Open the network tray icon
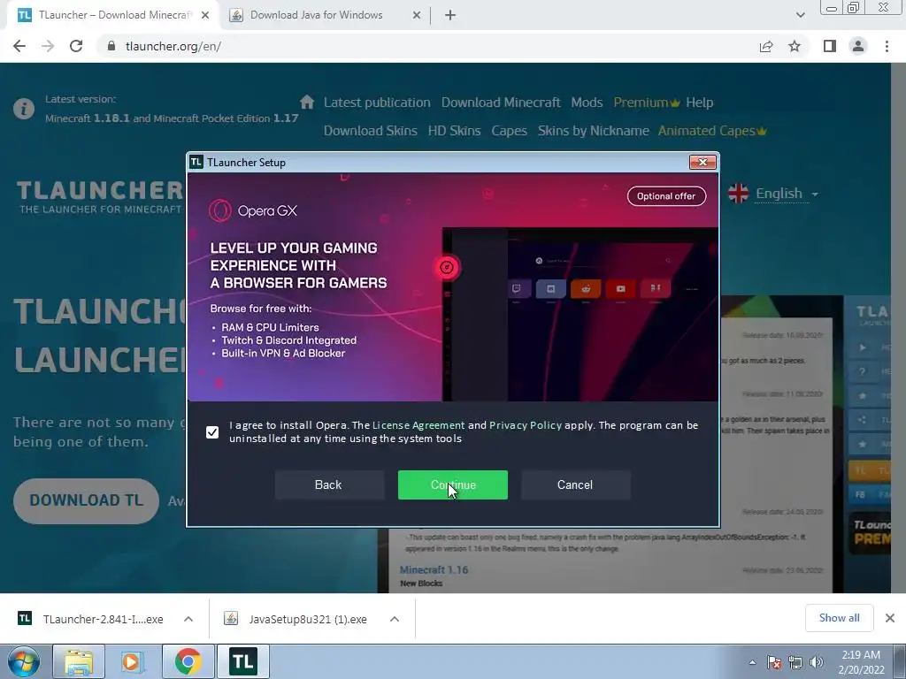Screen dimensions: 906x679 795,662
